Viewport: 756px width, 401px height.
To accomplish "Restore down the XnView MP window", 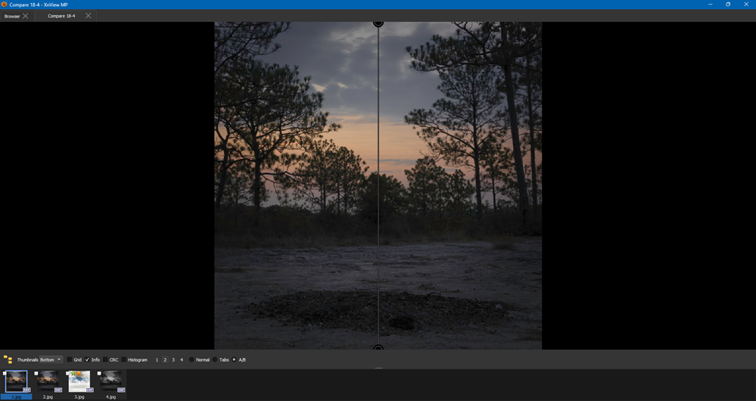I will (728, 5).
